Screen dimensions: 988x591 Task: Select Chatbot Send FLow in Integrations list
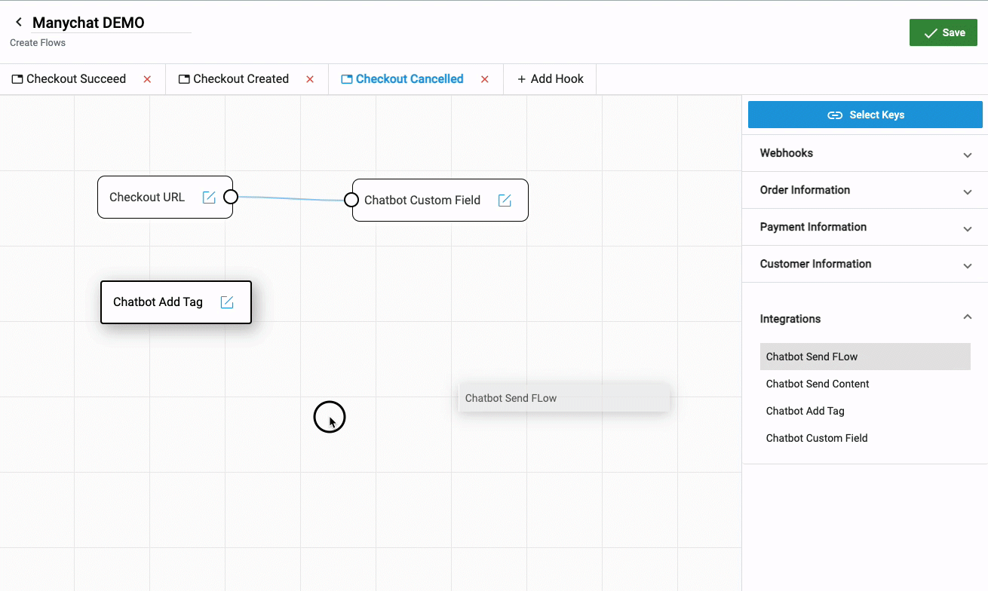point(865,357)
